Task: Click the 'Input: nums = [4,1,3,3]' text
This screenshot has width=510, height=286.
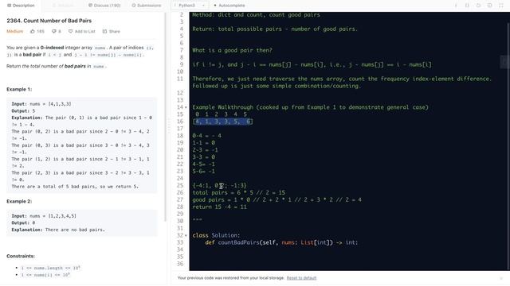Action: [x=41, y=104]
